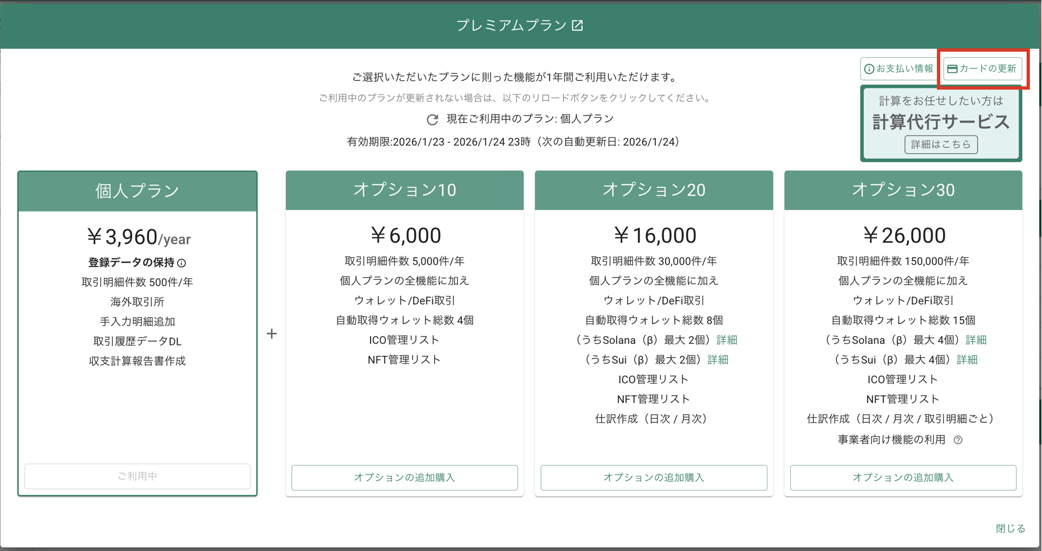This screenshot has height=551, width=1042.
Task: Click 取引明細件数 5,000件/年 text
Action: click(x=404, y=261)
